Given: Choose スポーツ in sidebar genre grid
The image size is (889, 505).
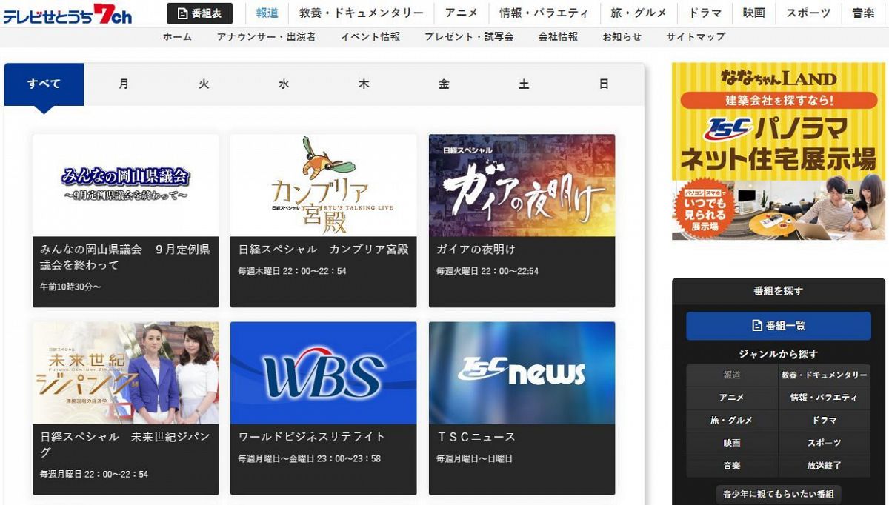Looking at the screenshot, I should click(825, 444).
